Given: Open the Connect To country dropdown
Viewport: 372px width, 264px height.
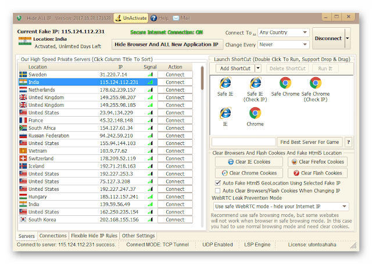Looking at the screenshot, I should (284, 32).
